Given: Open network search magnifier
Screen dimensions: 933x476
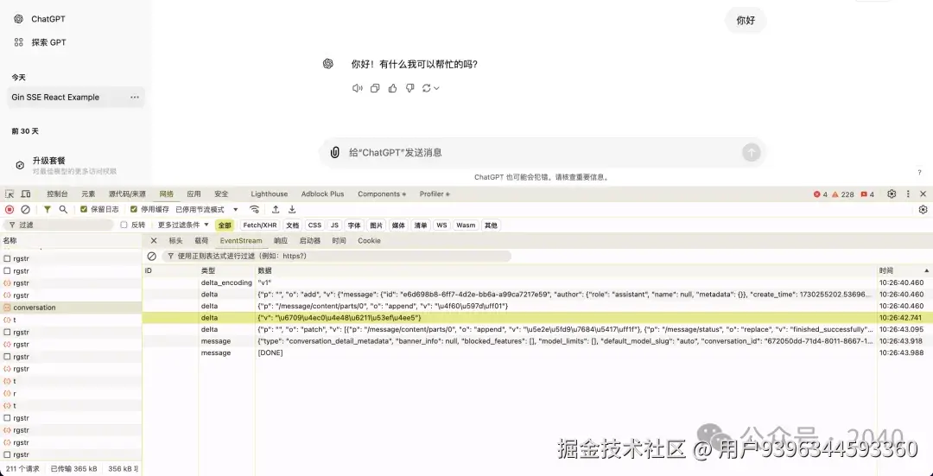Looking at the screenshot, I should tap(63, 209).
